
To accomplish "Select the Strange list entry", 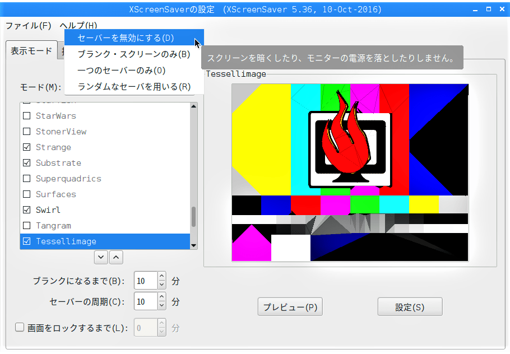I will [105, 147].
